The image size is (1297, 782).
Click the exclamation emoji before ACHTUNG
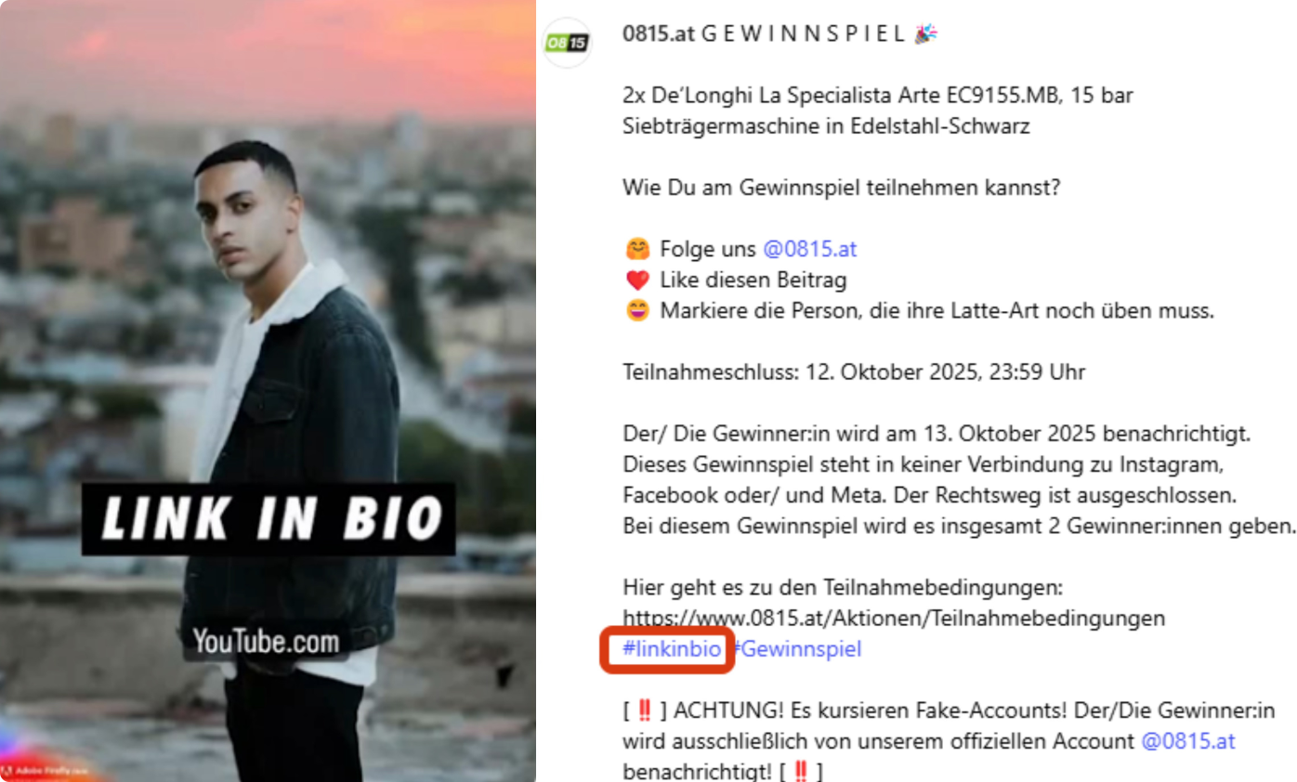[644, 711]
